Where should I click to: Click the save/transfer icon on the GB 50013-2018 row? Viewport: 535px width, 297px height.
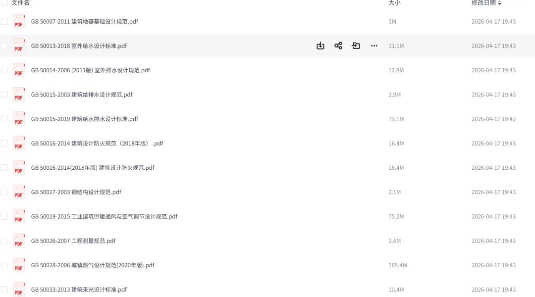[x=356, y=46]
